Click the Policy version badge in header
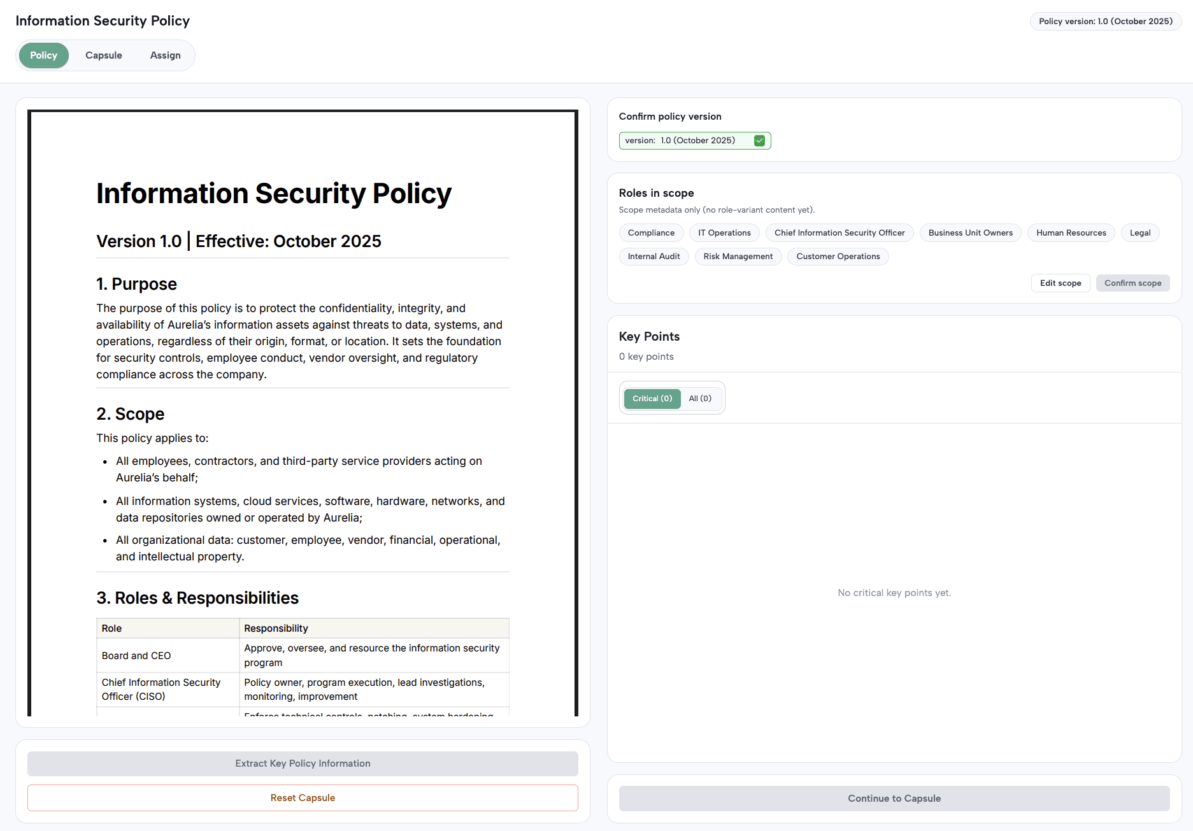The width and height of the screenshot is (1193, 831). click(1105, 22)
